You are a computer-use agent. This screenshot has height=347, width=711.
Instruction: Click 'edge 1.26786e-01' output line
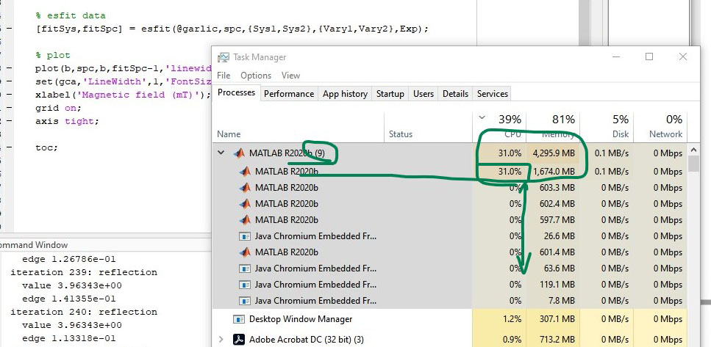pos(69,259)
